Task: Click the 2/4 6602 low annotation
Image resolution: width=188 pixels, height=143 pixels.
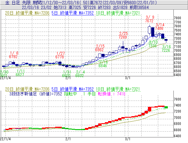Action: pyautogui.click(x=80, y=74)
